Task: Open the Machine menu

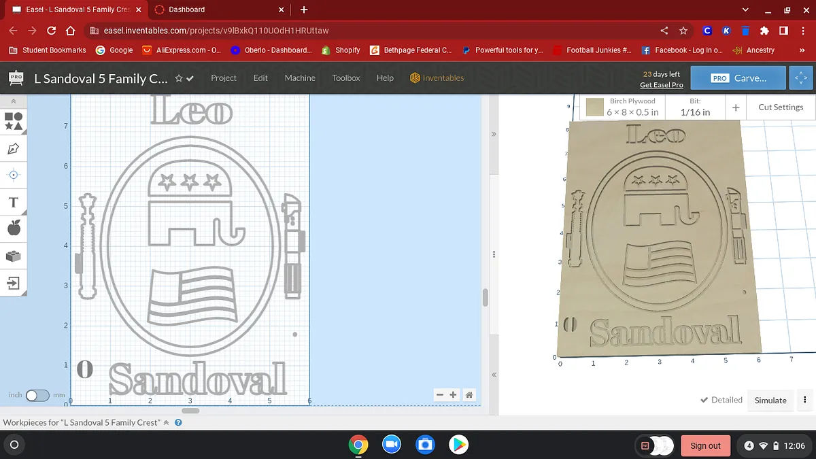Action: (x=300, y=78)
